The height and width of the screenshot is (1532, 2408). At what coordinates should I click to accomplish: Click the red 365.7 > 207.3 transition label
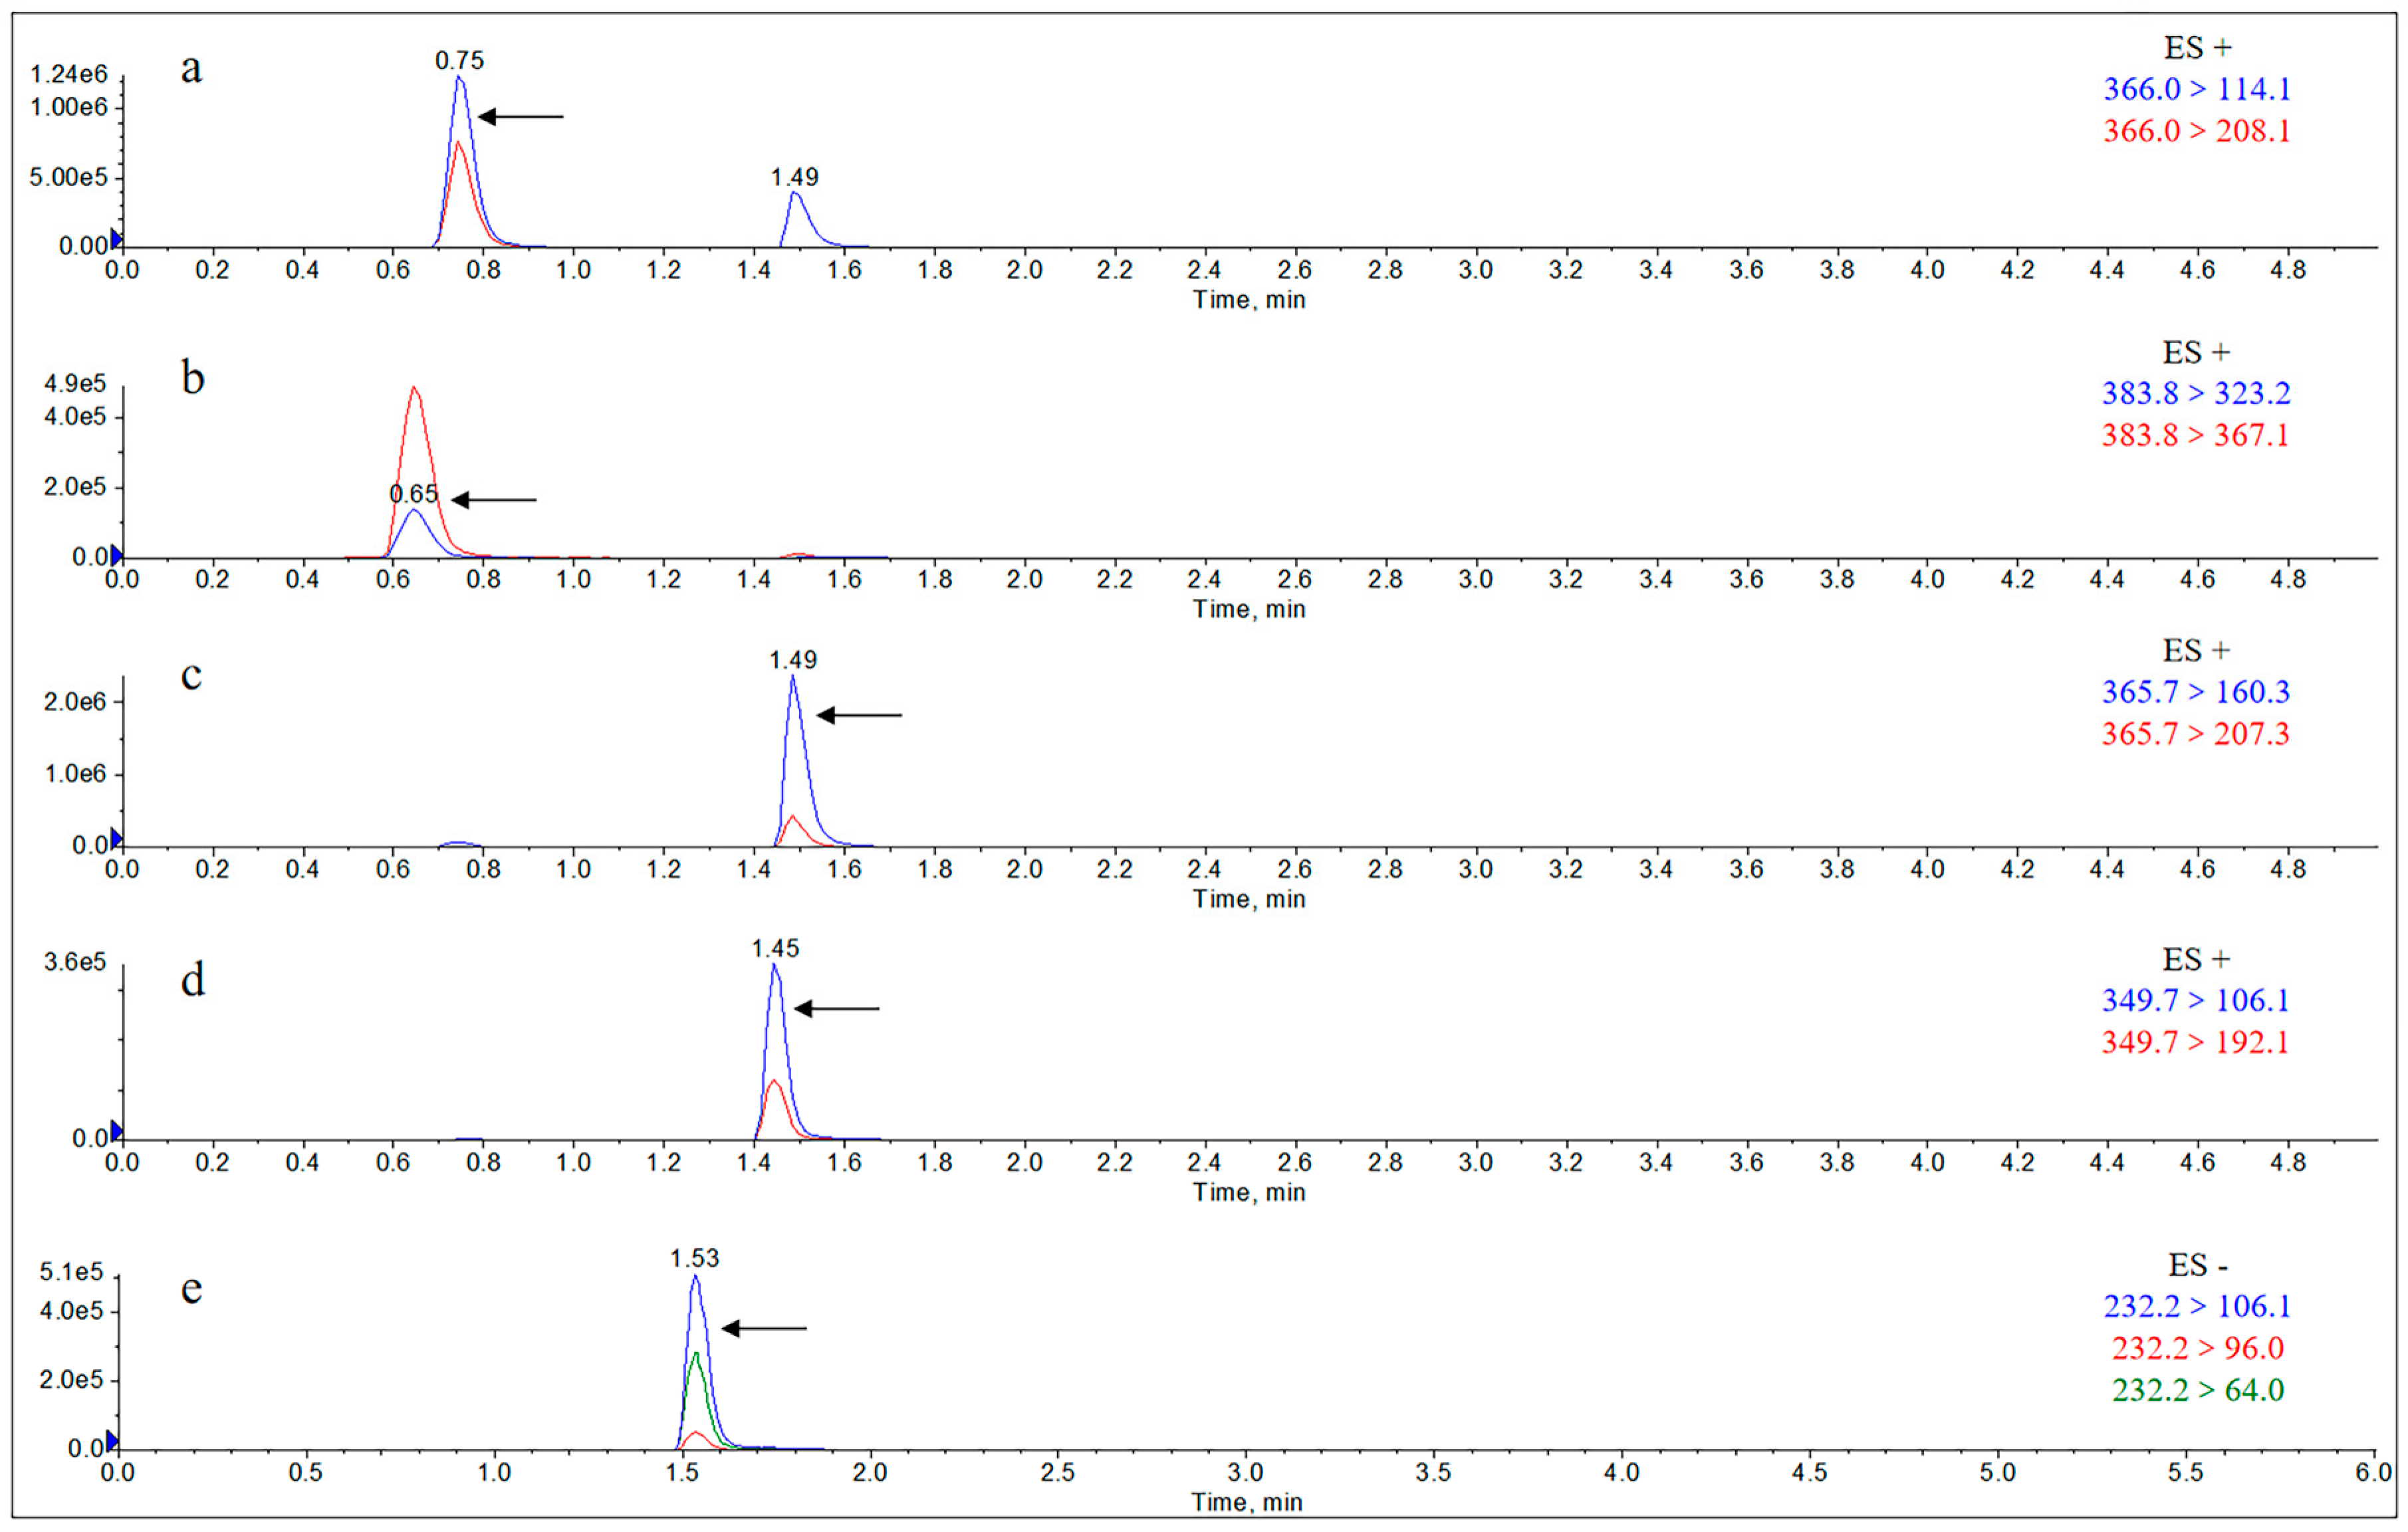pyautogui.click(x=2195, y=734)
